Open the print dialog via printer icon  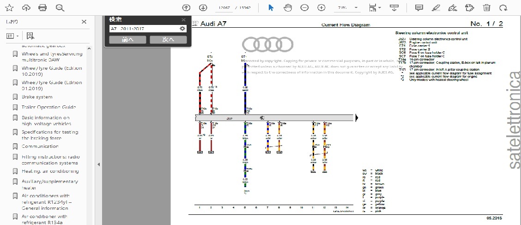click(42, 8)
